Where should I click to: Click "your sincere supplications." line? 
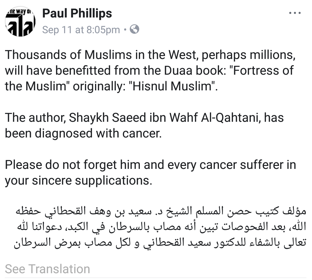click(78, 180)
